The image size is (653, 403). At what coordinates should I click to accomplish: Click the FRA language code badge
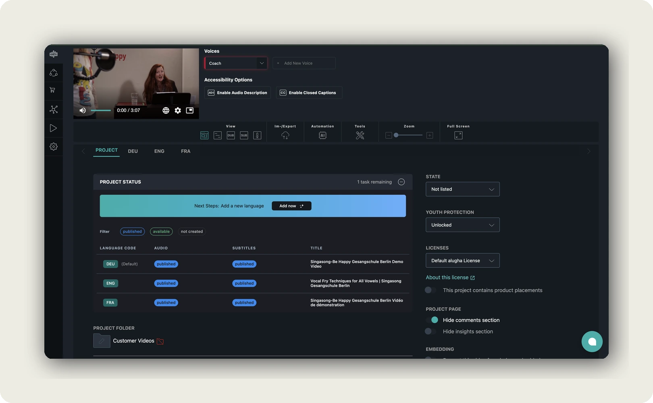(110, 303)
